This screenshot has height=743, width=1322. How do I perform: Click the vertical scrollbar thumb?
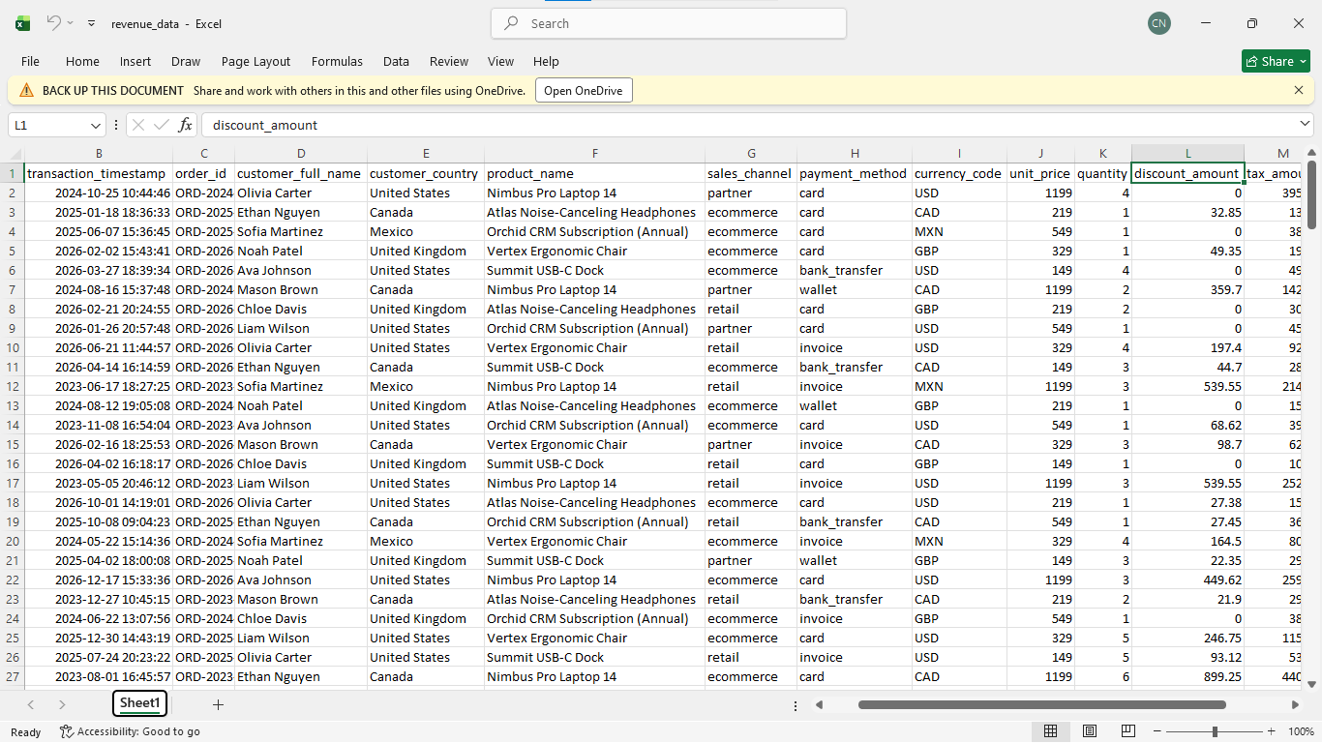[x=1312, y=193]
